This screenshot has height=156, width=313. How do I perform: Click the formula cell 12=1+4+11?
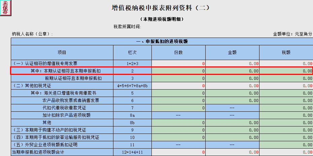pos(132,152)
